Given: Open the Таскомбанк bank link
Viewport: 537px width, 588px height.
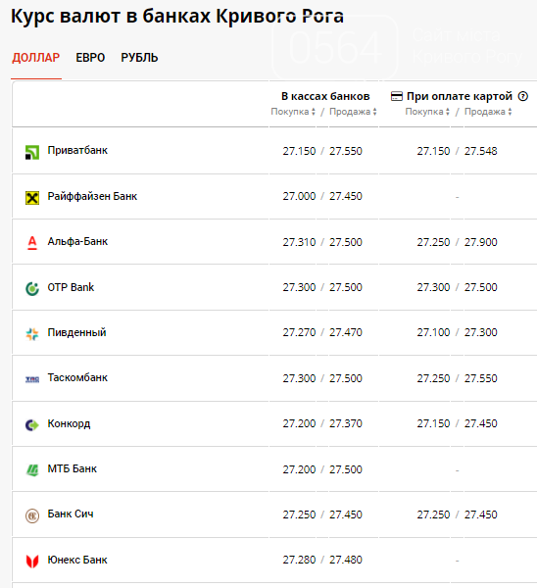Looking at the screenshot, I should 77,377.
